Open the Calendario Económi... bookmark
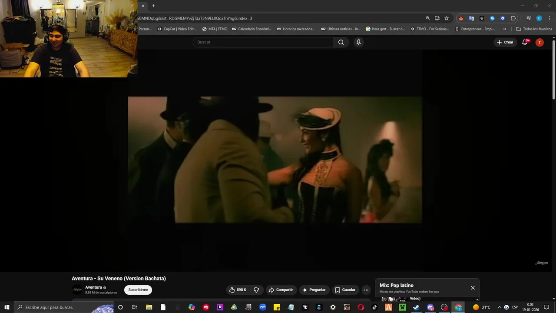The height and width of the screenshot is (313, 556). [x=252, y=29]
